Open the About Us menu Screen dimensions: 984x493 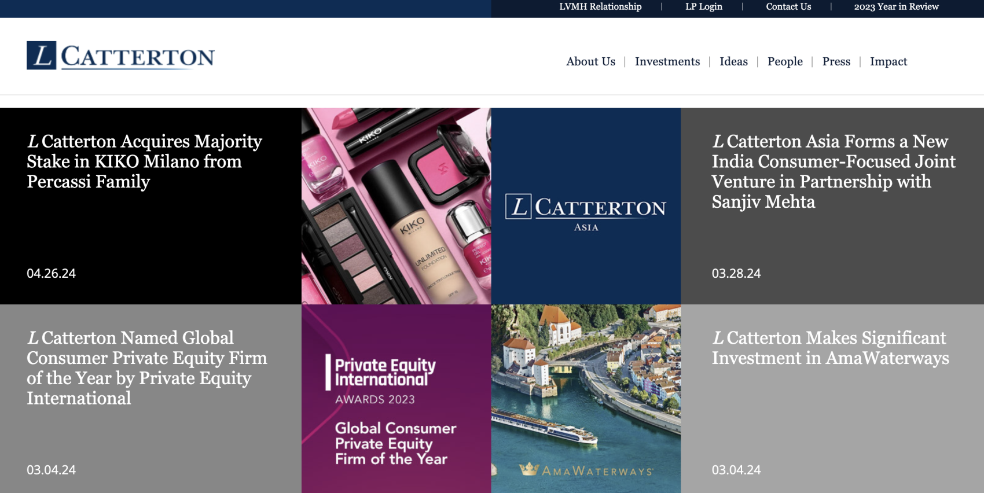590,61
